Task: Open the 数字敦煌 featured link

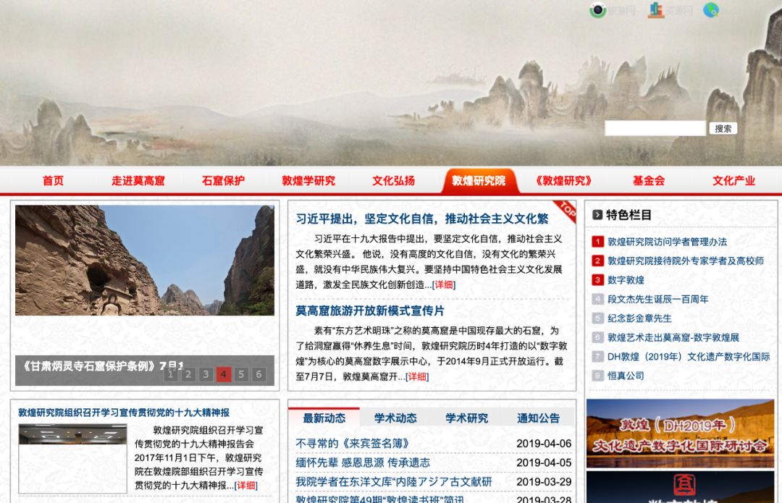Action: pos(626,280)
